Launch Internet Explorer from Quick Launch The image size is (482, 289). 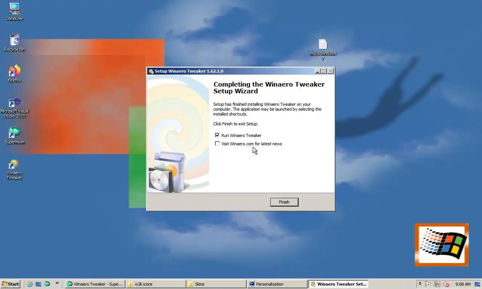(x=30, y=284)
